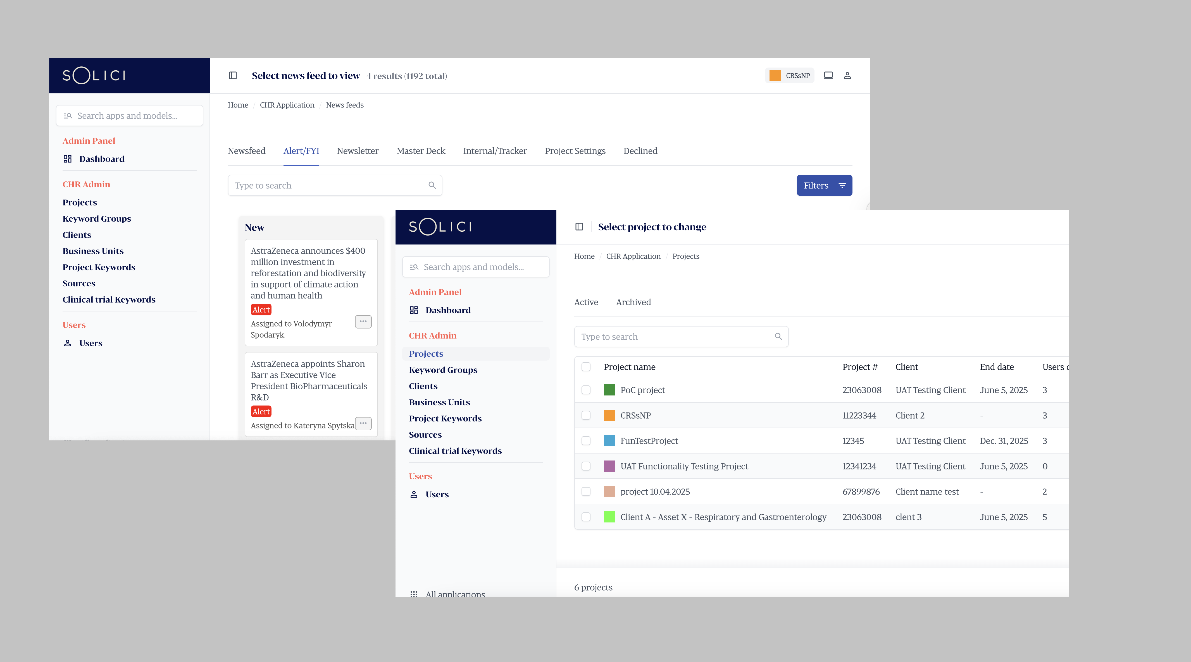Viewport: 1191px width, 662px height.
Task: Go to the Master Deck tab
Action: coord(421,151)
